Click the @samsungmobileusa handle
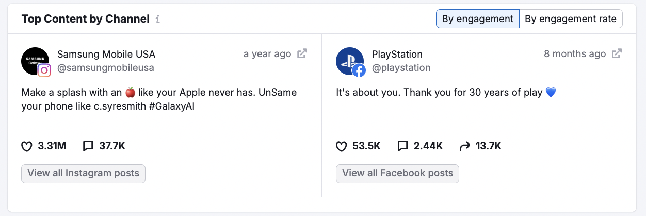The image size is (646, 216). (105, 68)
